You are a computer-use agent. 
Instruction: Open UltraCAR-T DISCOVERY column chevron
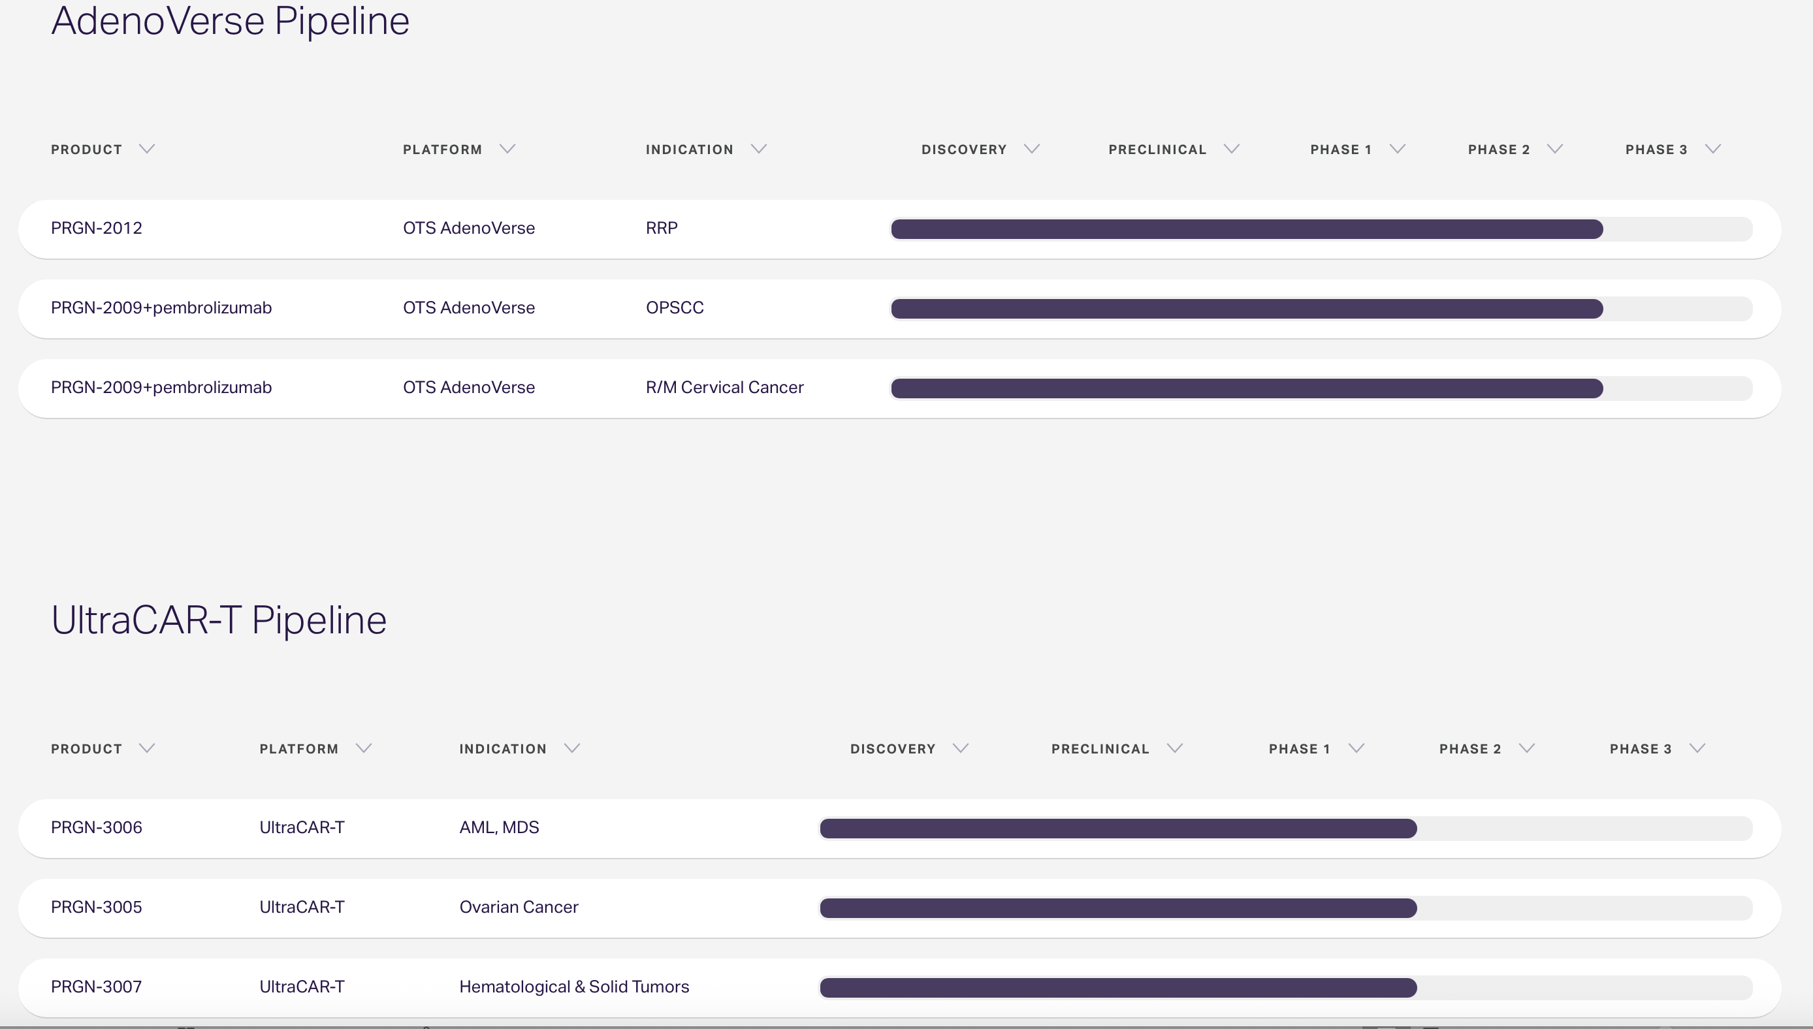[x=960, y=748]
